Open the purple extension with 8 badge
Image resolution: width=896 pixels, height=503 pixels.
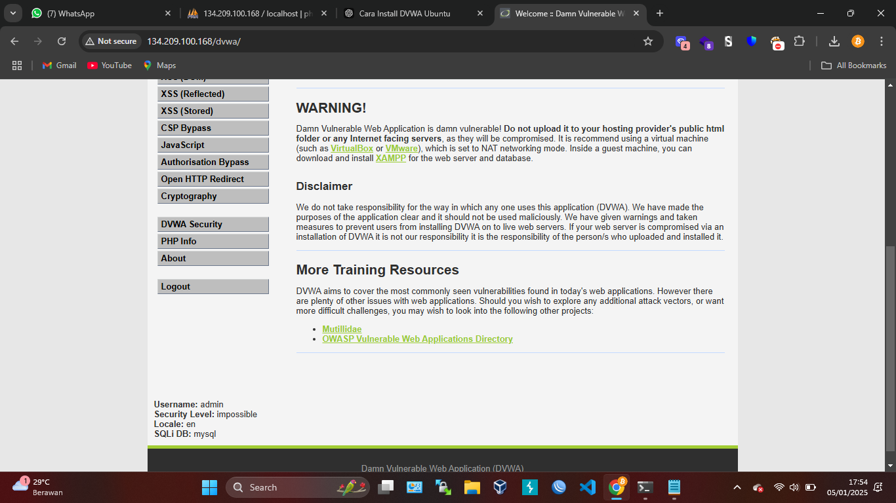pyautogui.click(x=705, y=41)
